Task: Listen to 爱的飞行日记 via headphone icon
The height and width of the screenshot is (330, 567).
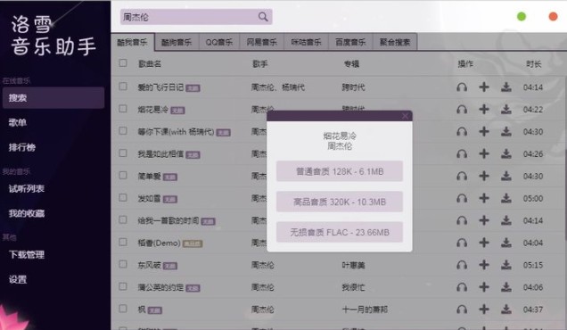Action: (462, 87)
